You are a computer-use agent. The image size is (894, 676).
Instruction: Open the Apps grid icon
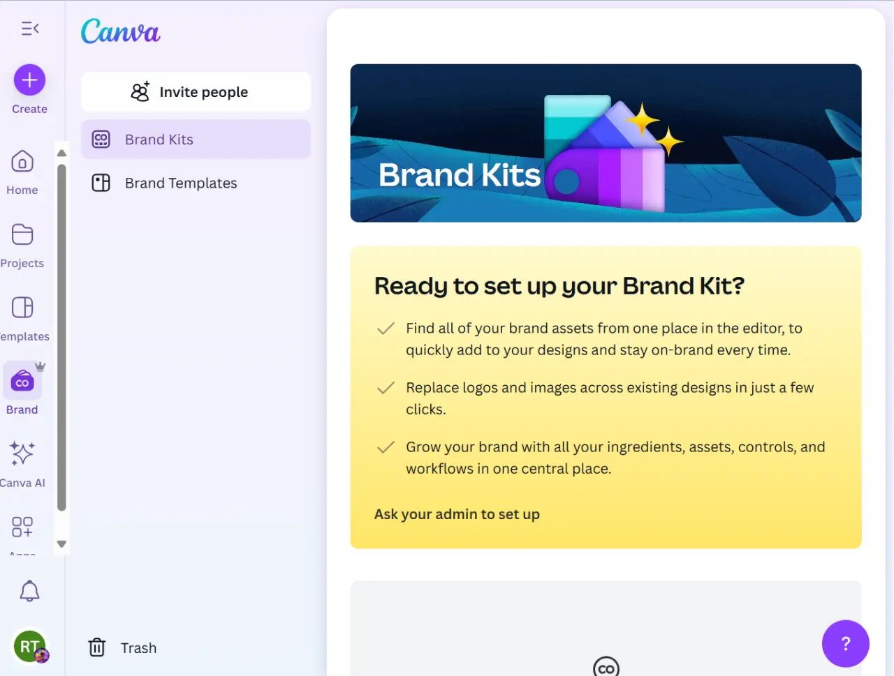(x=22, y=527)
